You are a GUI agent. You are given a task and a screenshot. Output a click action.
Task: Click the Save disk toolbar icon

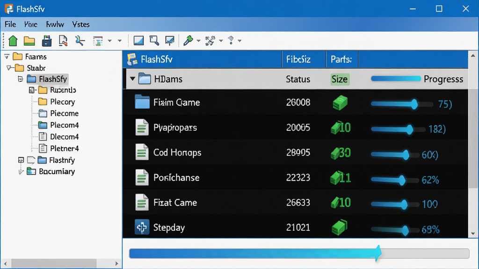[x=46, y=41]
